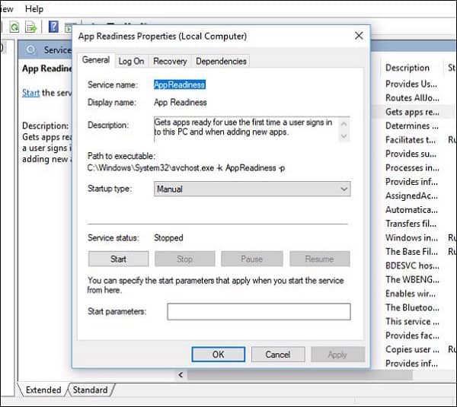The image size is (457, 407).
Task: Switch to Extended view tab
Action: point(43,390)
